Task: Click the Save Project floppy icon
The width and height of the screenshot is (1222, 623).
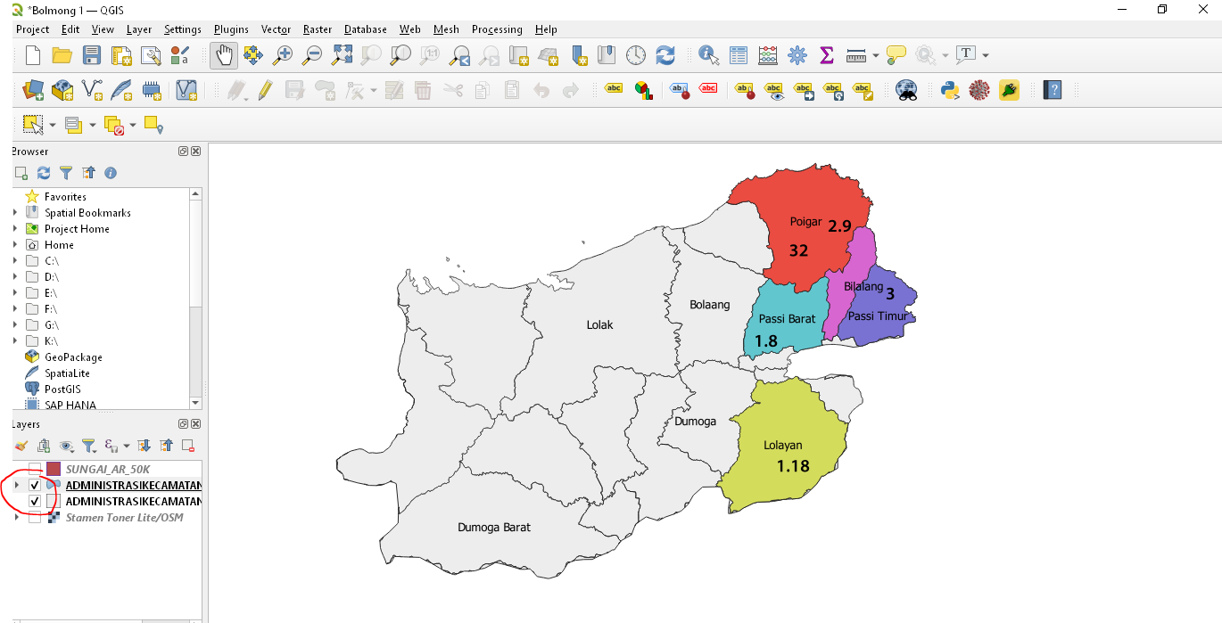Action: [x=92, y=55]
